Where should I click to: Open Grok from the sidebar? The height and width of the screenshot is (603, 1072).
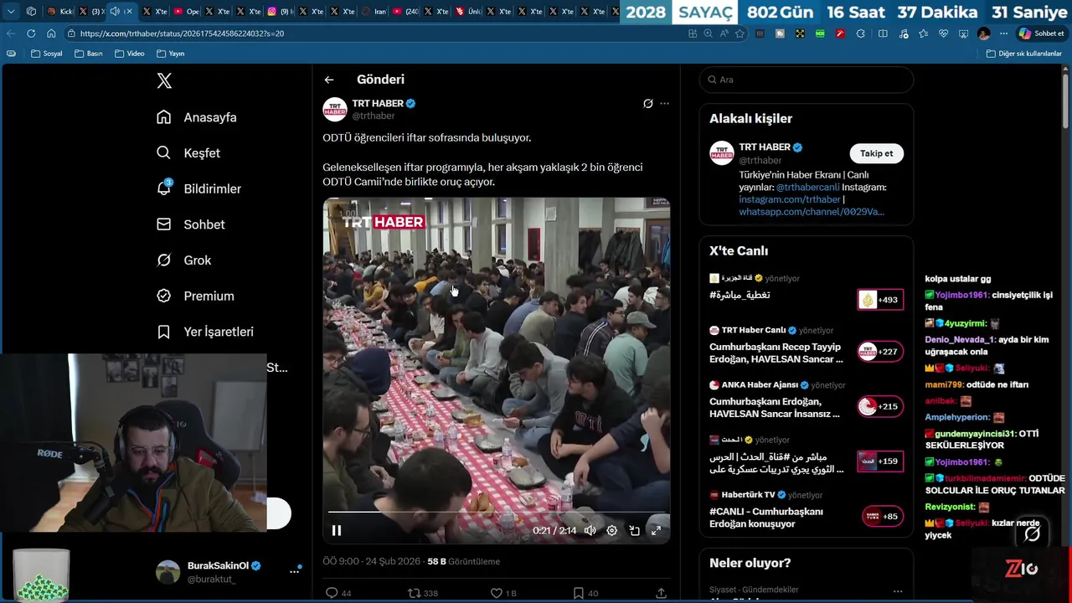[x=184, y=260]
